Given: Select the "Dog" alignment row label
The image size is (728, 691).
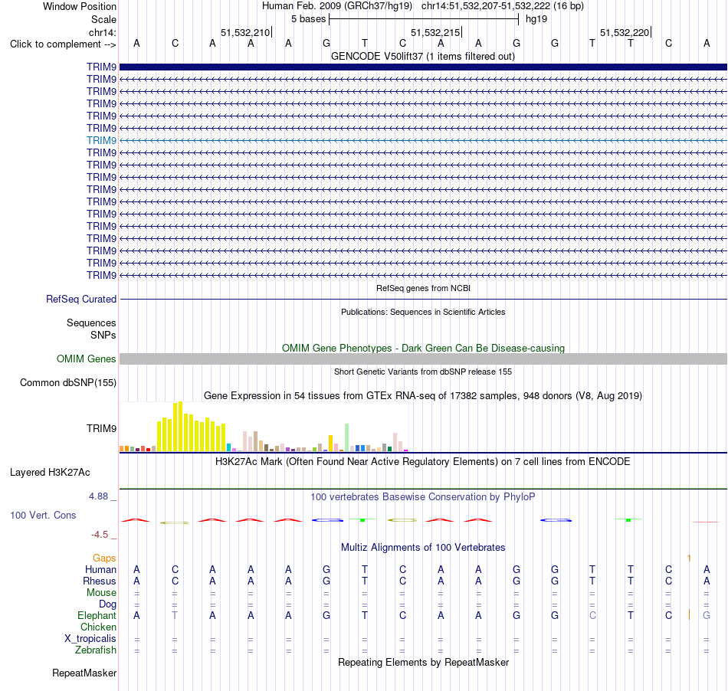Looking at the screenshot, I should point(107,604).
